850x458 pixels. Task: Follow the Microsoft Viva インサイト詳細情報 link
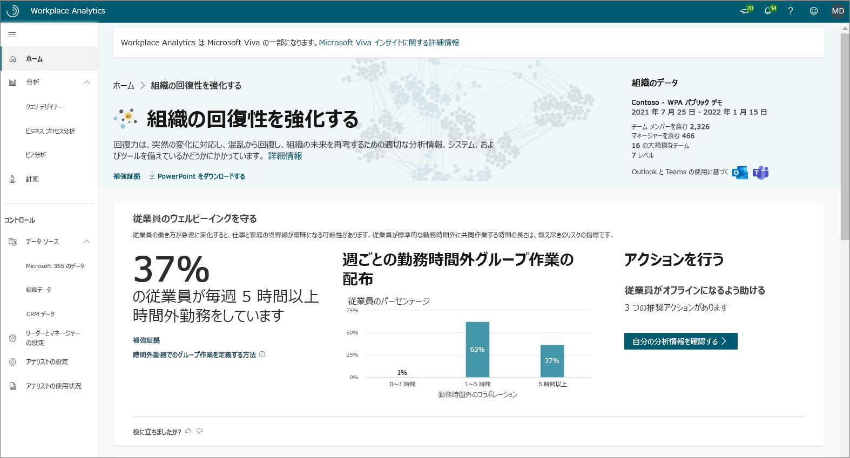click(389, 43)
